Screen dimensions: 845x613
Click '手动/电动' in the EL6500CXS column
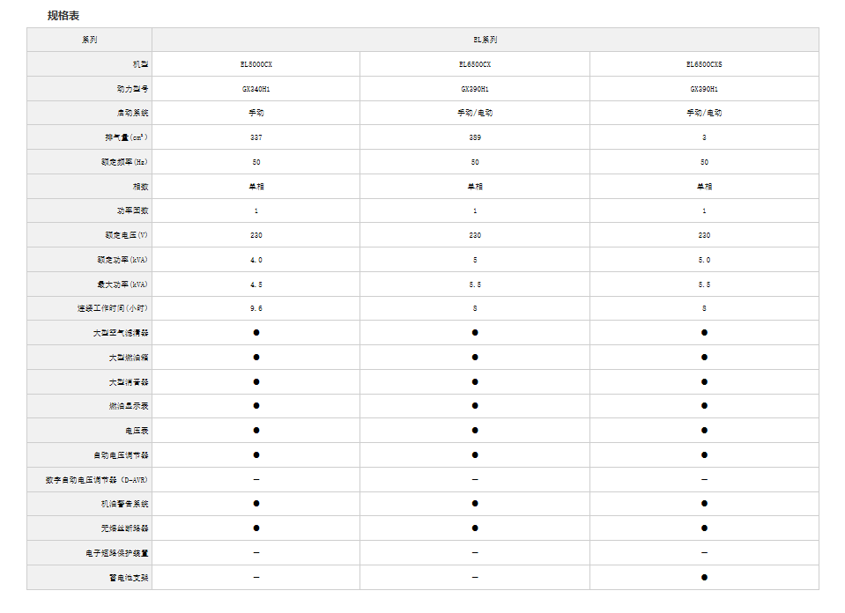[x=704, y=113]
